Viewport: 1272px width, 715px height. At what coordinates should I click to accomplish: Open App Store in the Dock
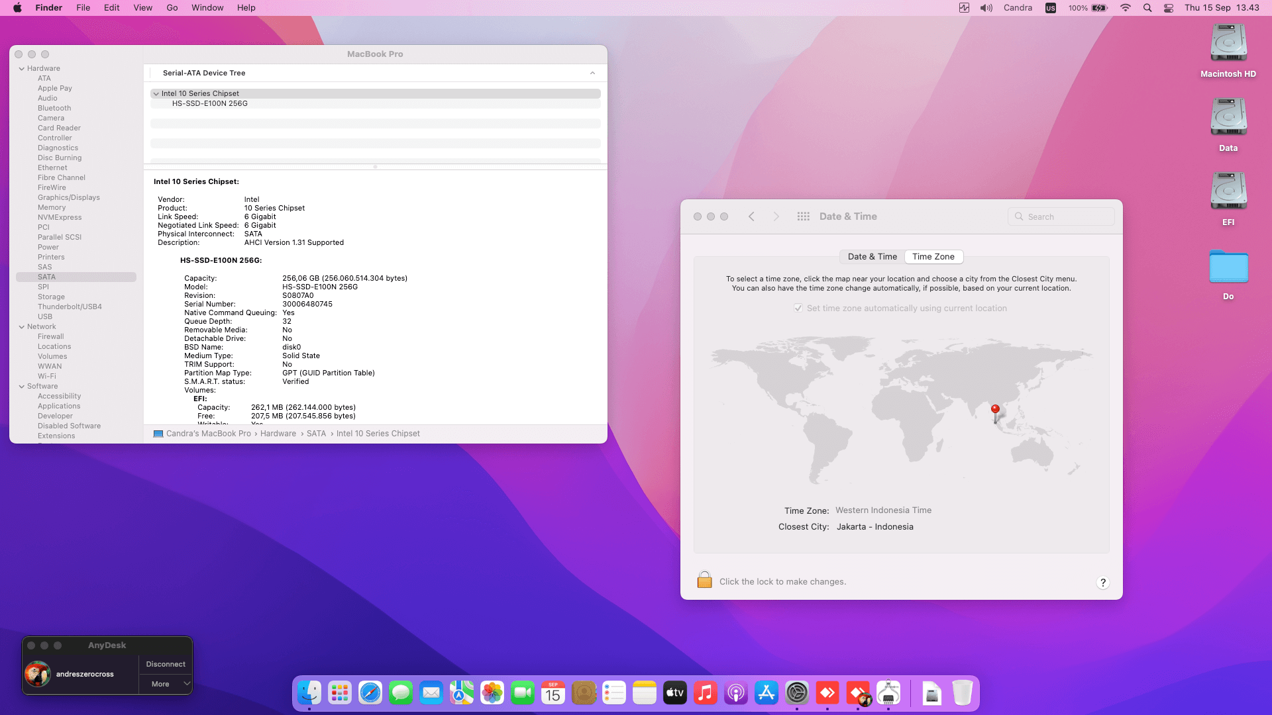click(x=767, y=692)
